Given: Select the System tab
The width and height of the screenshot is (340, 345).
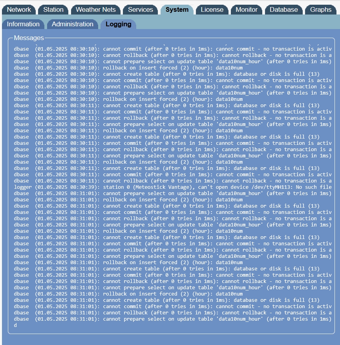Looking at the screenshot, I should 177,10.
